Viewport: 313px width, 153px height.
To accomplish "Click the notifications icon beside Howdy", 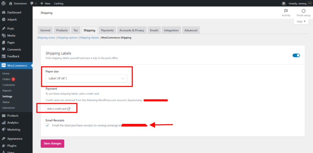I will [283, 3].
